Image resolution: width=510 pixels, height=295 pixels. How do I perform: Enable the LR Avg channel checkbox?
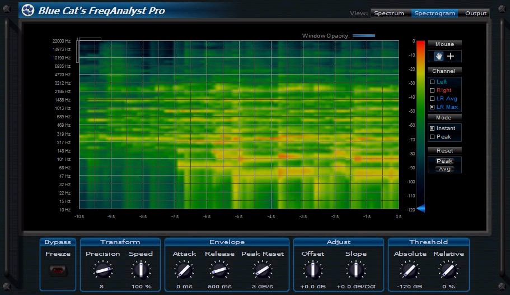coord(432,99)
